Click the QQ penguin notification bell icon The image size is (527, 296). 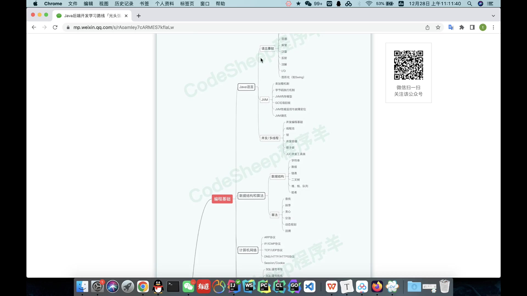click(x=339, y=4)
